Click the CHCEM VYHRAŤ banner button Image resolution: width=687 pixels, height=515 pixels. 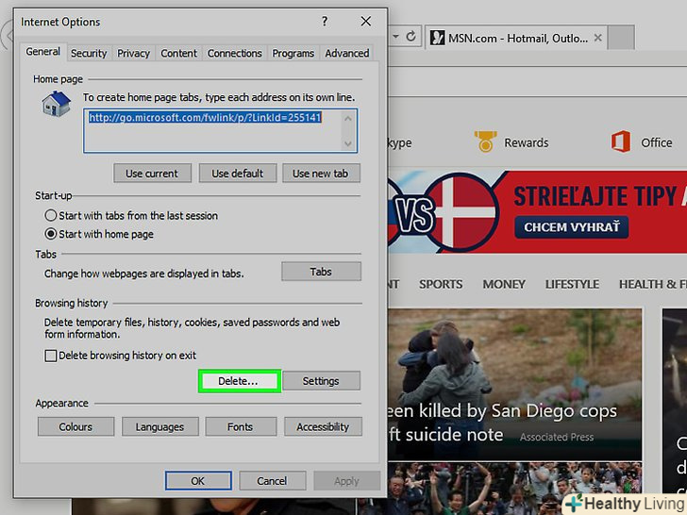pyautogui.click(x=571, y=226)
